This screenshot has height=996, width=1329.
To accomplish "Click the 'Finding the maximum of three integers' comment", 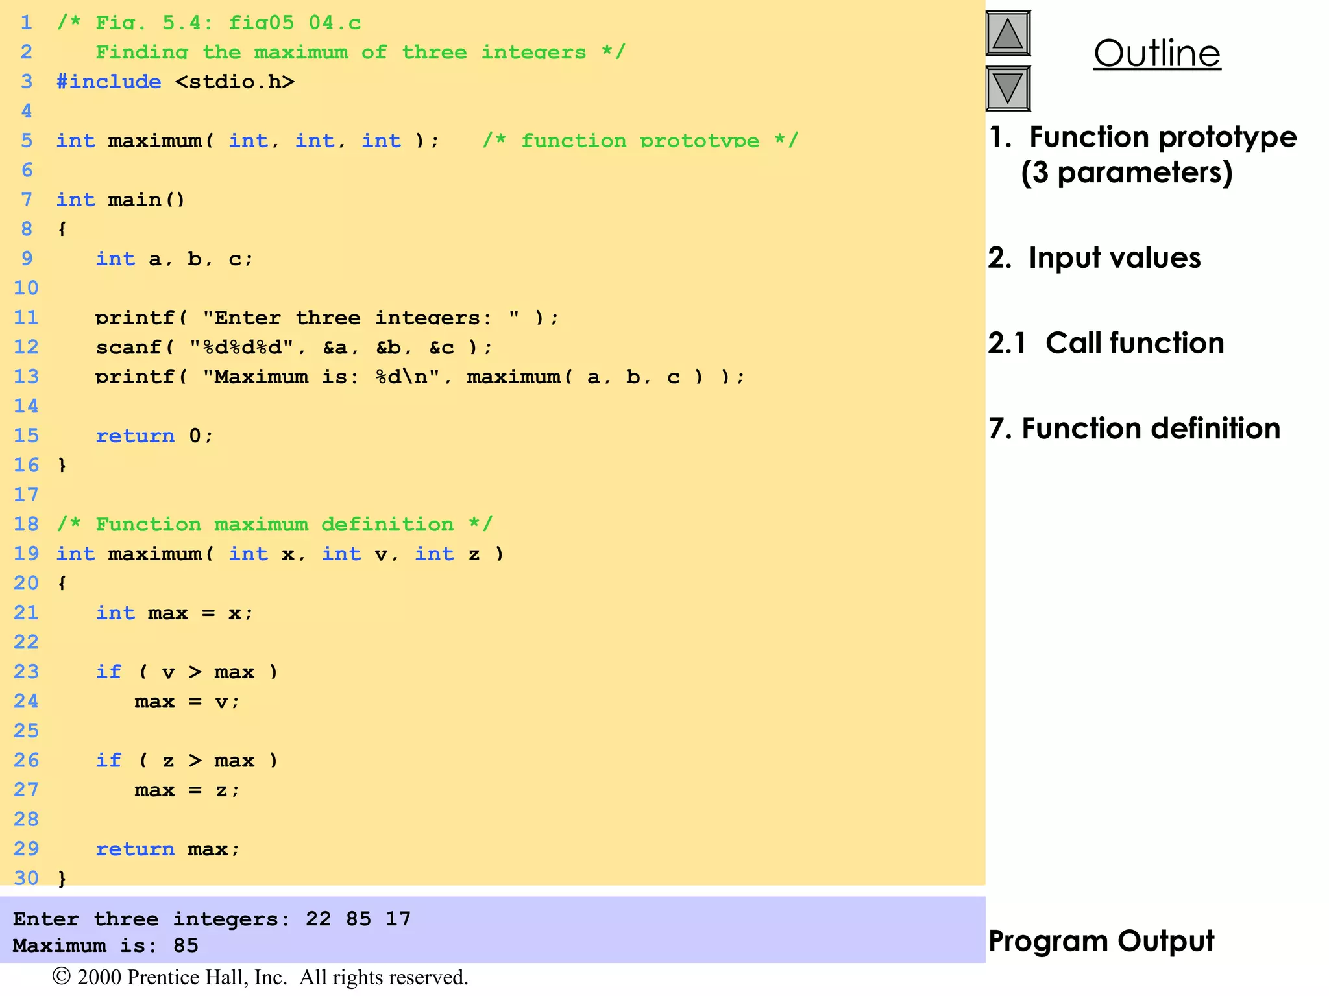I will [361, 52].
